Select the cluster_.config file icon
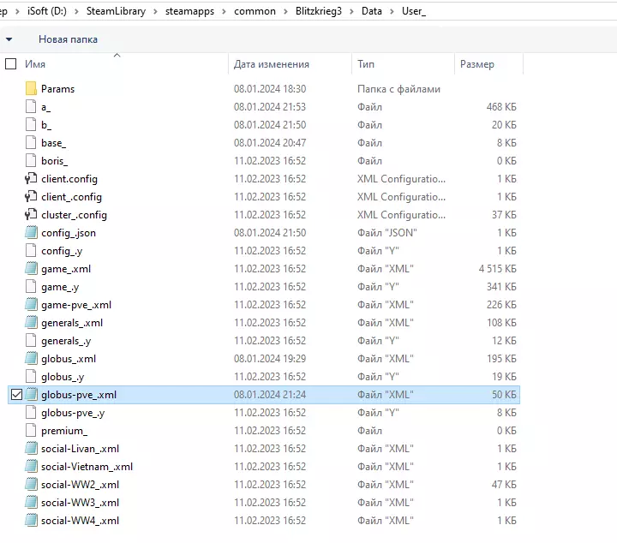617x543 pixels. (x=31, y=215)
